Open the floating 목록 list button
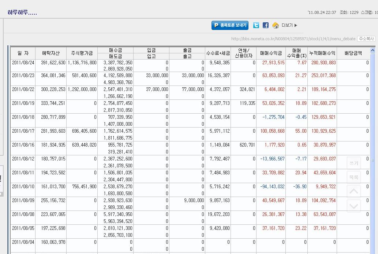 pos(353,177)
